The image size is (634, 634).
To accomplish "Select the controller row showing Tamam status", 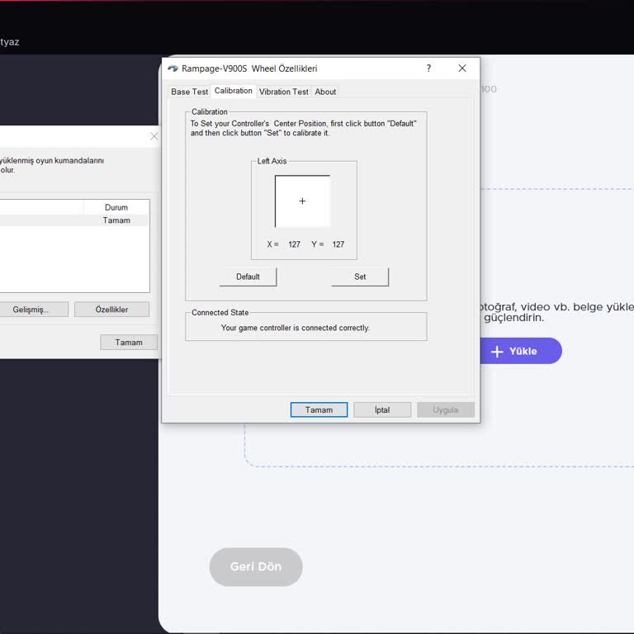I will (74, 220).
